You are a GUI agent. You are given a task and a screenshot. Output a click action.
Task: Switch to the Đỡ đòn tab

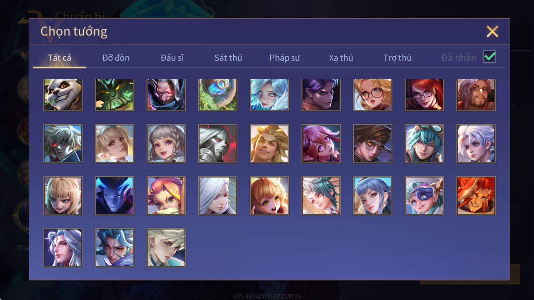click(x=116, y=58)
